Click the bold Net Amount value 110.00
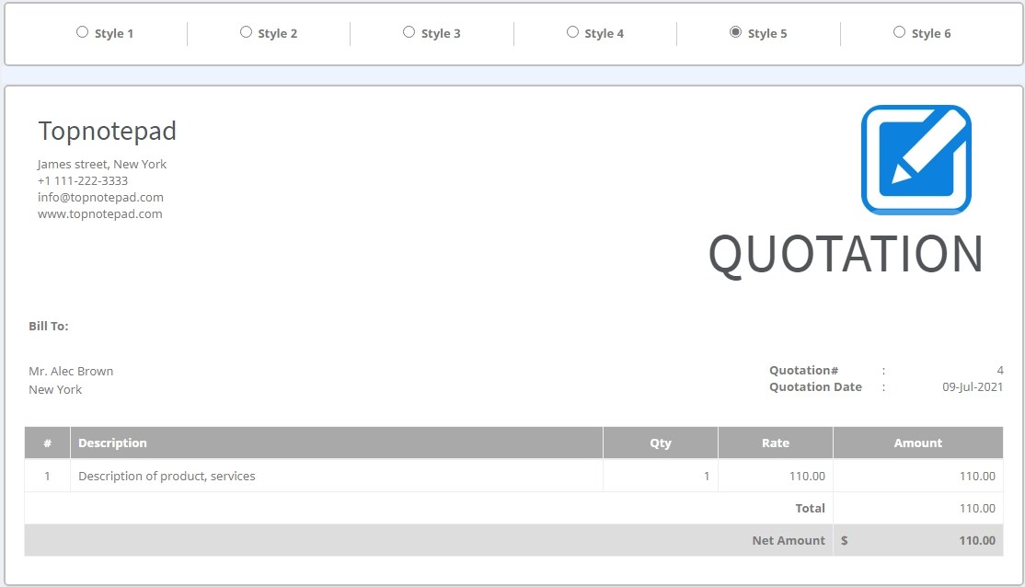 (977, 541)
